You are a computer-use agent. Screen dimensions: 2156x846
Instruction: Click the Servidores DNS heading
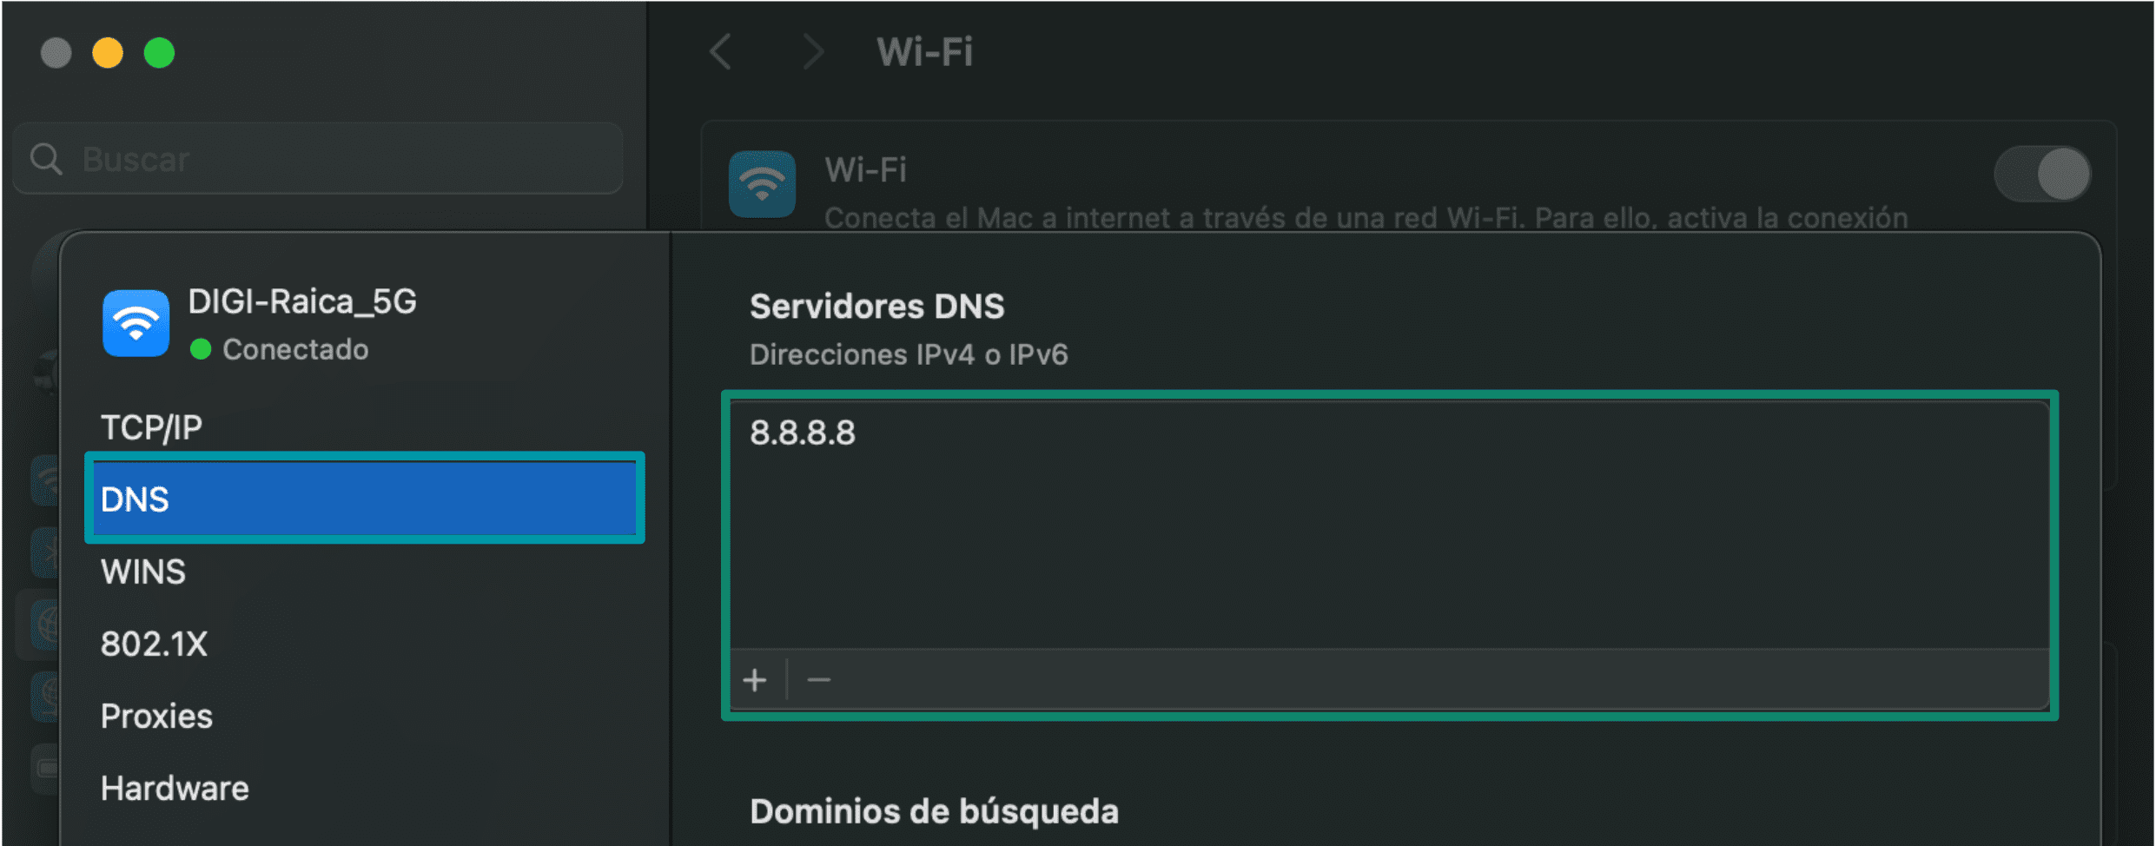pyautogui.click(x=876, y=306)
